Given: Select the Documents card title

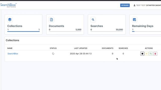Looking at the screenshot, I should tap(56, 26).
